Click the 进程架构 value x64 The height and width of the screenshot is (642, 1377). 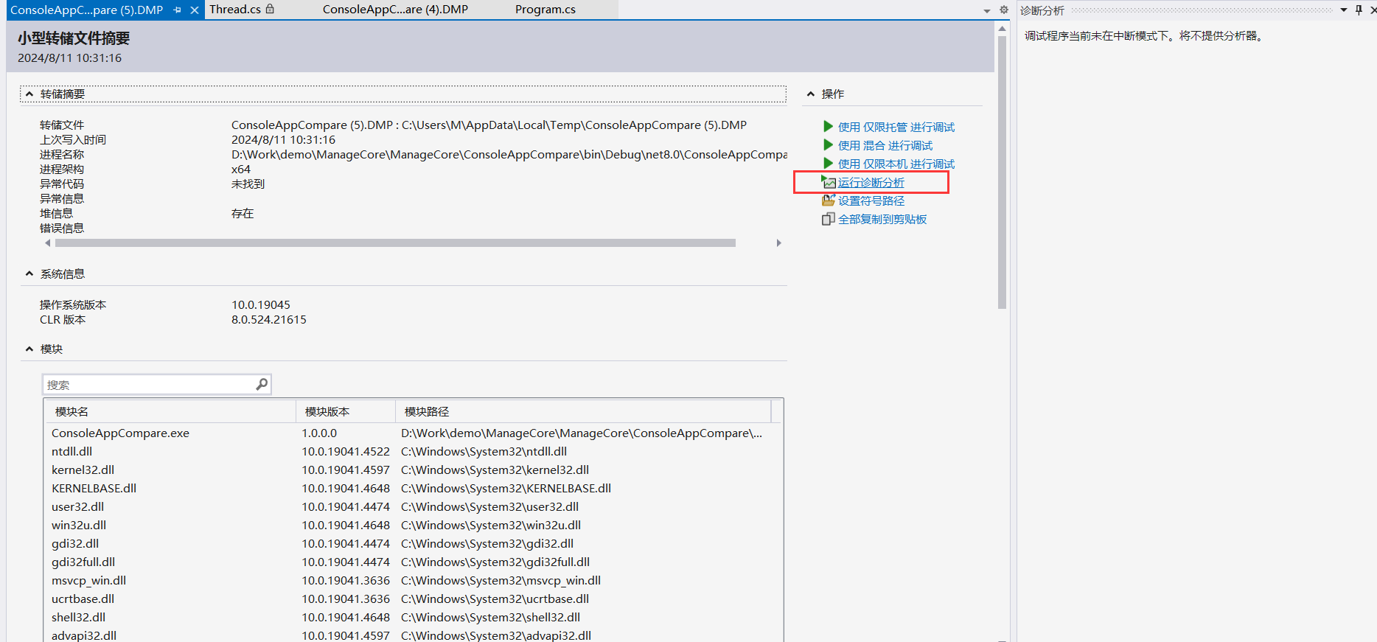point(241,169)
